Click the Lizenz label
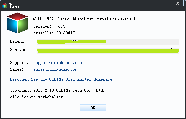The image size is (186, 119). click(18, 41)
